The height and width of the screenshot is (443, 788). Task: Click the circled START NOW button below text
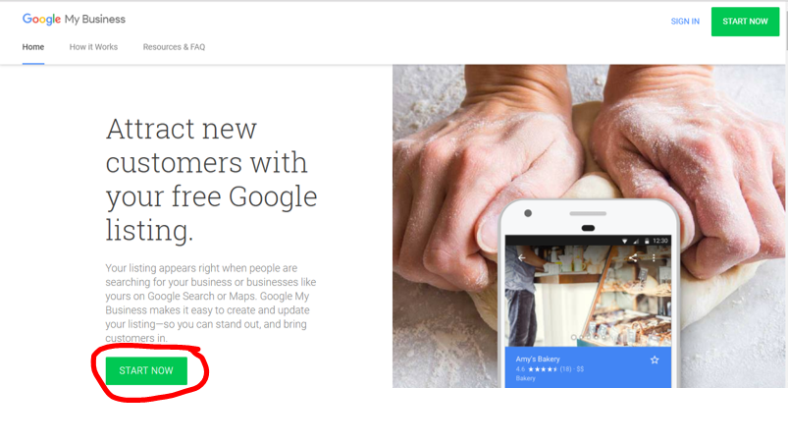pos(146,371)
